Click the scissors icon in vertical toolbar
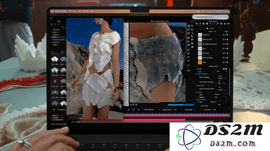The image size is (270, 151). click(189, 65)
